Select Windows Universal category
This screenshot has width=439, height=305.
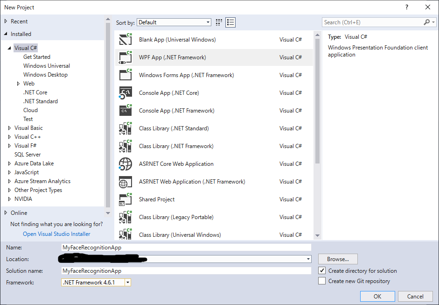click(47, 66)
